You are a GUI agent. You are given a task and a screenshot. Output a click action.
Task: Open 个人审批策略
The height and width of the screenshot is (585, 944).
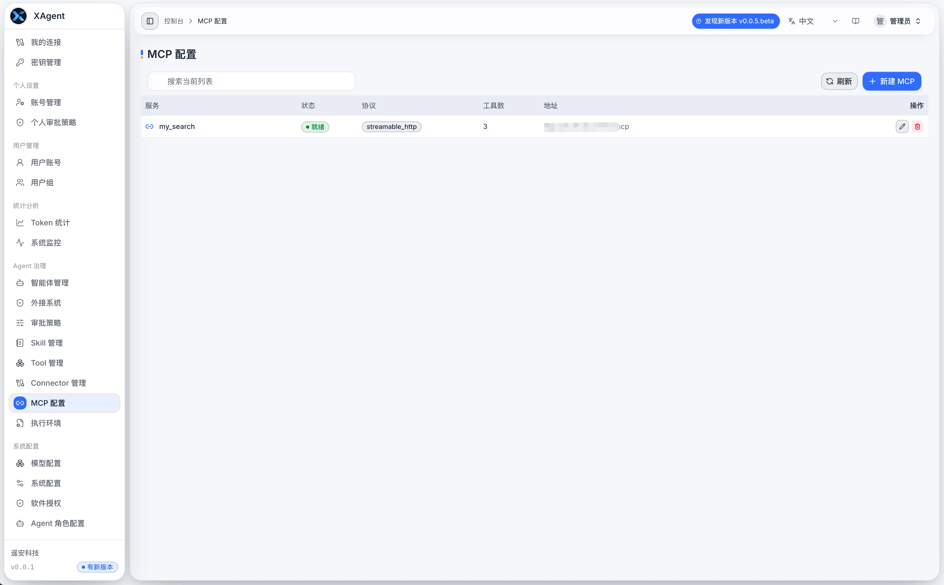64,122
